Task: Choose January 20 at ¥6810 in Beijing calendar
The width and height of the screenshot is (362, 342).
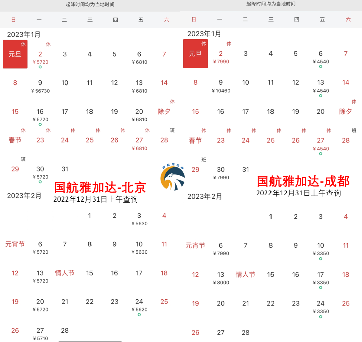Action: (x=139, y=115)
